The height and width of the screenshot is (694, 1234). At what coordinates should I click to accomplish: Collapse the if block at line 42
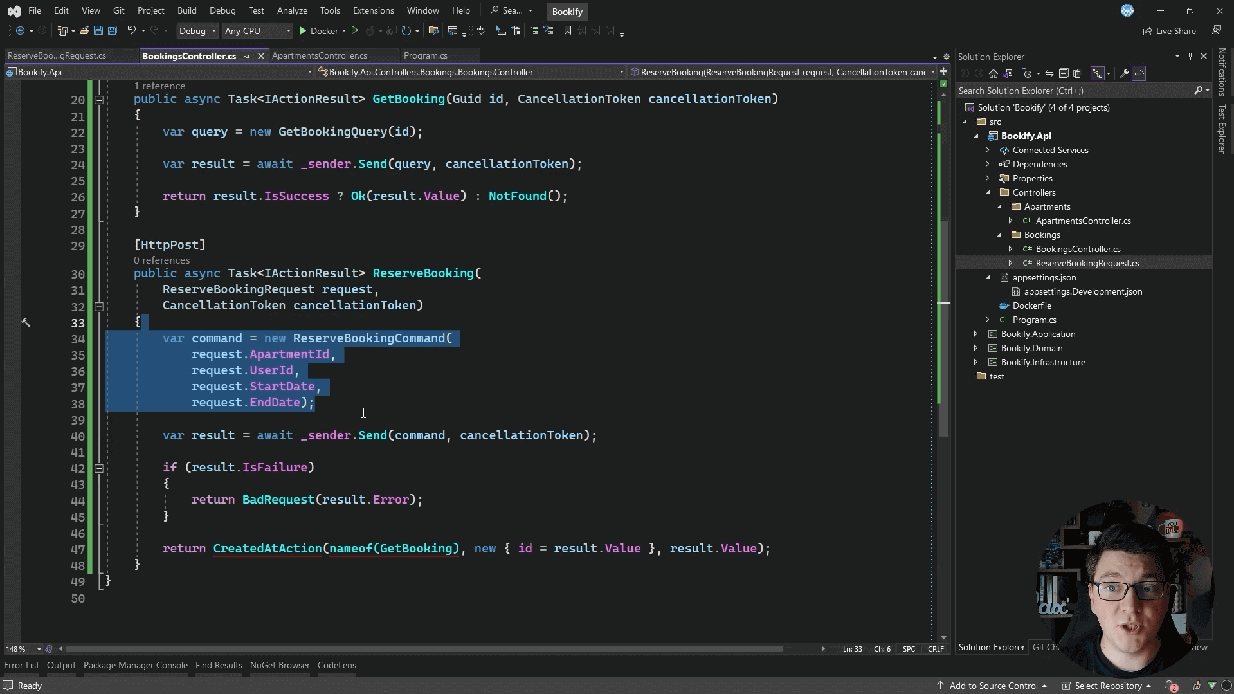[99, 468]
